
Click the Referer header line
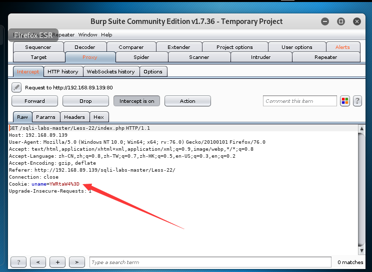tap(92, 170)
